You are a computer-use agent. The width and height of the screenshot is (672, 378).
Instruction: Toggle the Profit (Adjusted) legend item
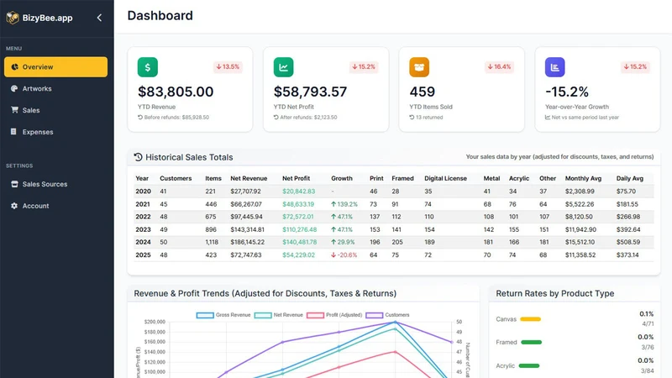pyautogui.click(x=334, y=315)
